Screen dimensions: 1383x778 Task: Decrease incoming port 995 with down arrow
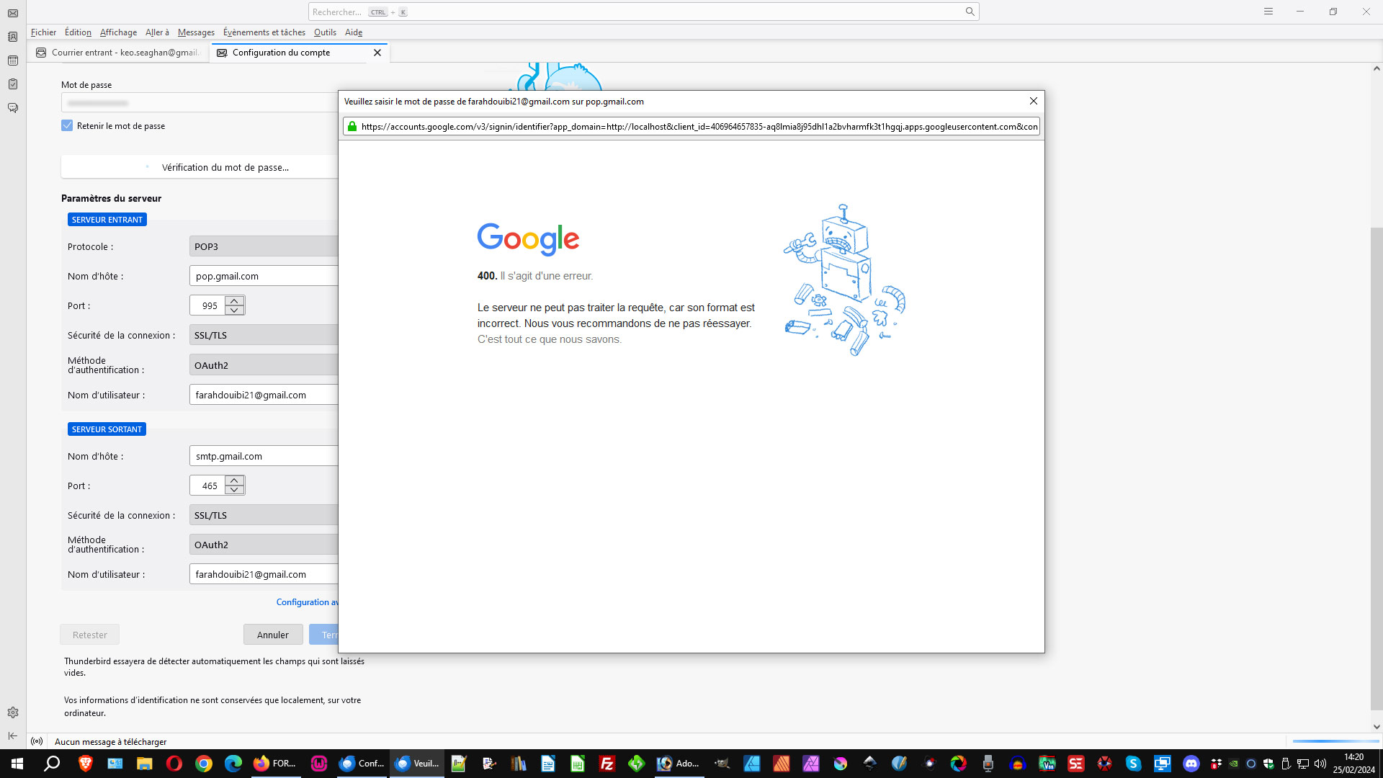pos(234,310)
